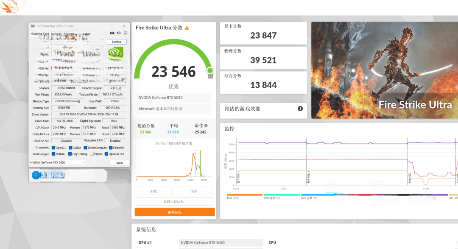Click the Default Clock Boost field 2730 MHz
The height and width of the screenshot is (249, 458).
[x=118, y=134]
